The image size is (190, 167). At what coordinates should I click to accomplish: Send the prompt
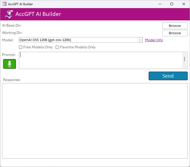(x=168, y=76)
